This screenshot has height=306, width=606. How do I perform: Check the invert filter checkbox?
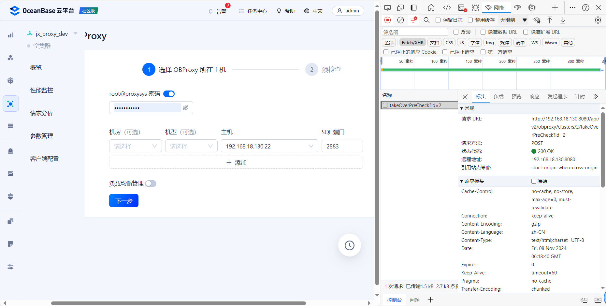[x=456, y=32]
